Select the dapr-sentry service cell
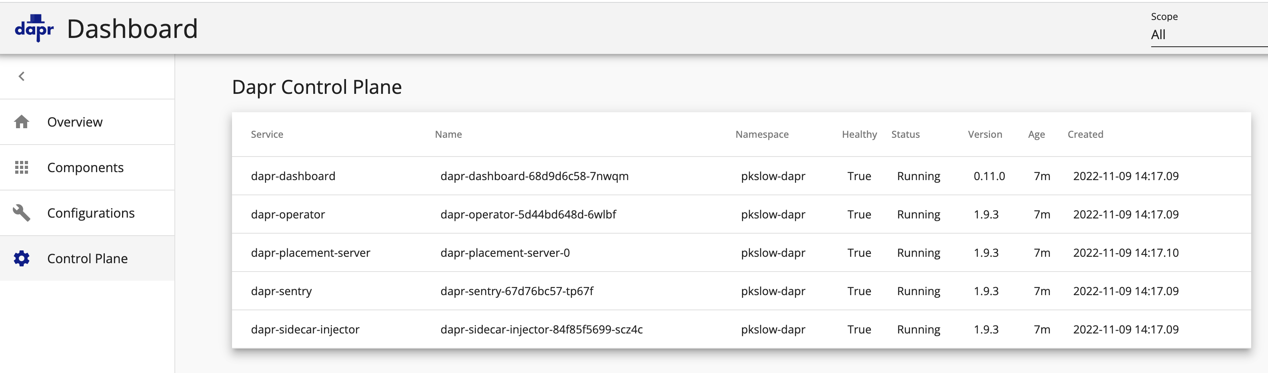1268x373 pixels. click(x=281, y=291)
